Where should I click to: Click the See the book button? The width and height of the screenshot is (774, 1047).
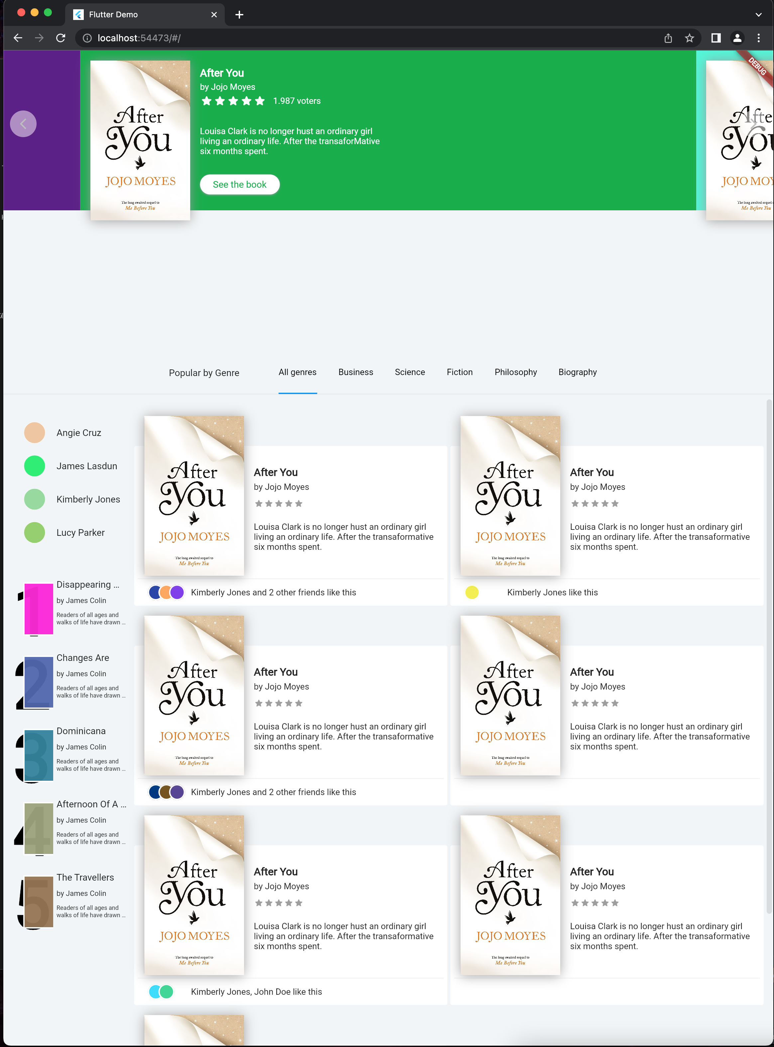pyautogui.click(x=240, y=184)
